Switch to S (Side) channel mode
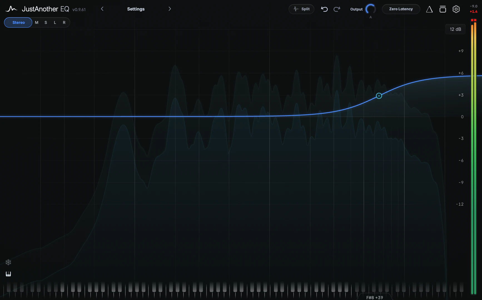 [46, 22]
